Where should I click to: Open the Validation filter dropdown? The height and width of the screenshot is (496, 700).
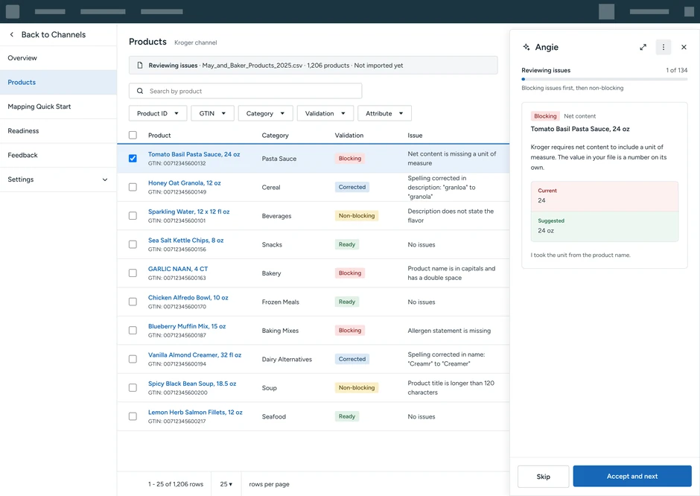pos(325,113)
